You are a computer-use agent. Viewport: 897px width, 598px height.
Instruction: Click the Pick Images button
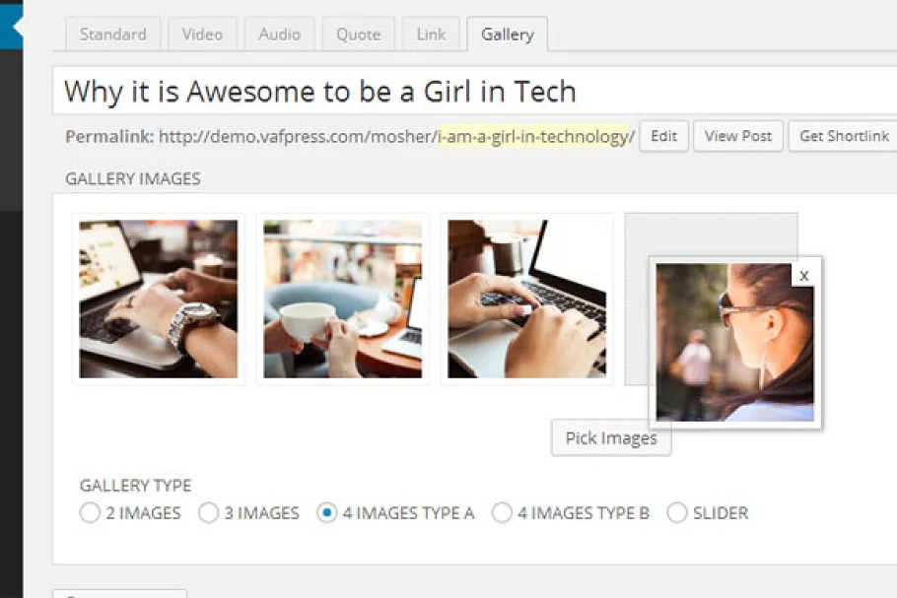(611, 438)
